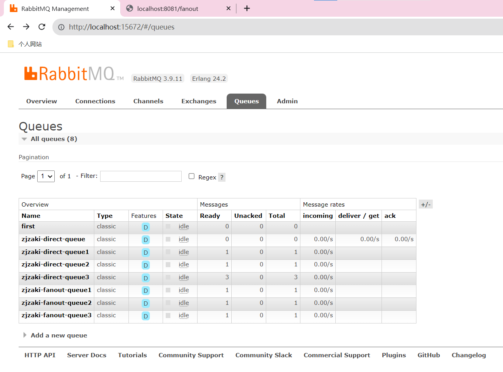Switch to the Channels tab
Viewport: 503px width, 372px height.
[x=148, y=101]
